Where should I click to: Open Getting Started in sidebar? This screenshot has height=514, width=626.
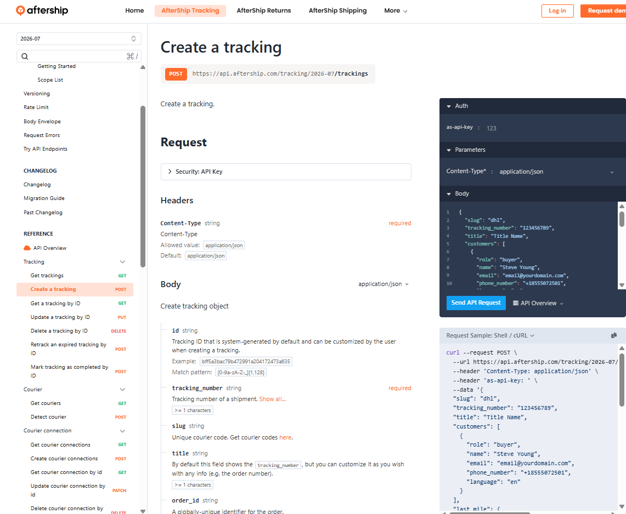tap(57, 66)
